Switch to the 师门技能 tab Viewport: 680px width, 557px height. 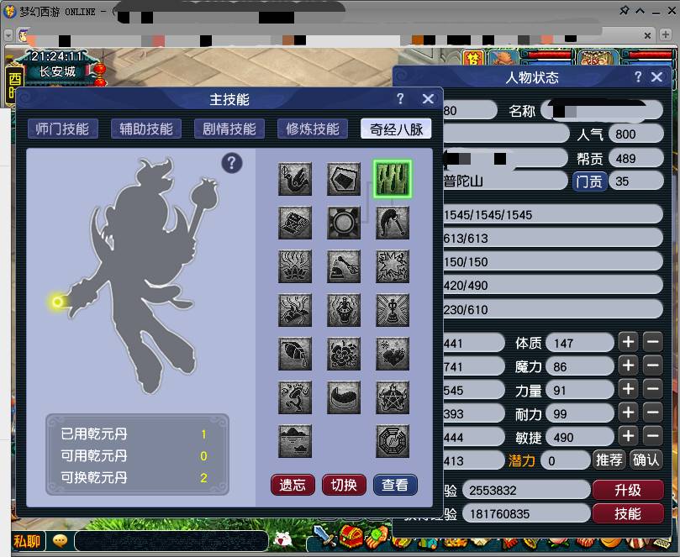tap(62, 129)
